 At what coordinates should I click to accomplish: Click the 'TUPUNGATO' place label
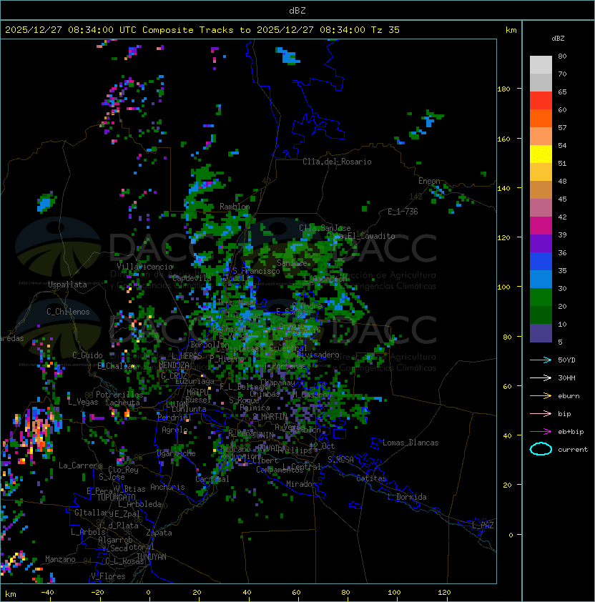(x=116, y=497)
